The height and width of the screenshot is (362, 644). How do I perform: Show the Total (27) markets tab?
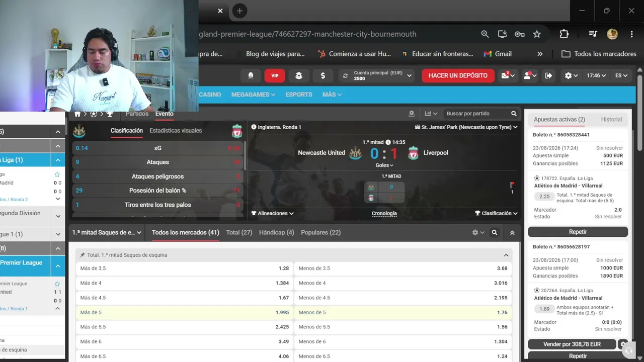239,233
